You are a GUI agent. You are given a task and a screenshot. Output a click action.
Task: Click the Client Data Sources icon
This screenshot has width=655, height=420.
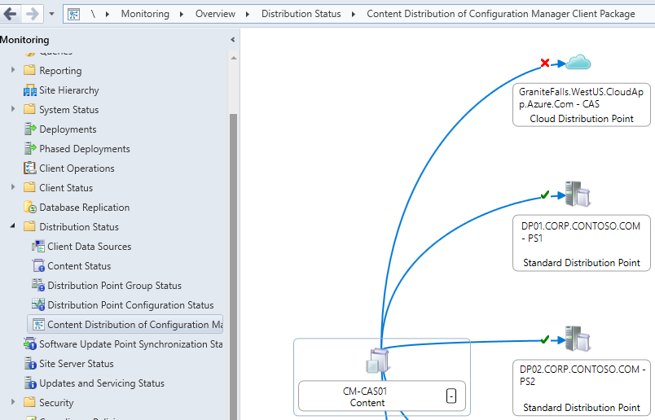click(38, 247)
